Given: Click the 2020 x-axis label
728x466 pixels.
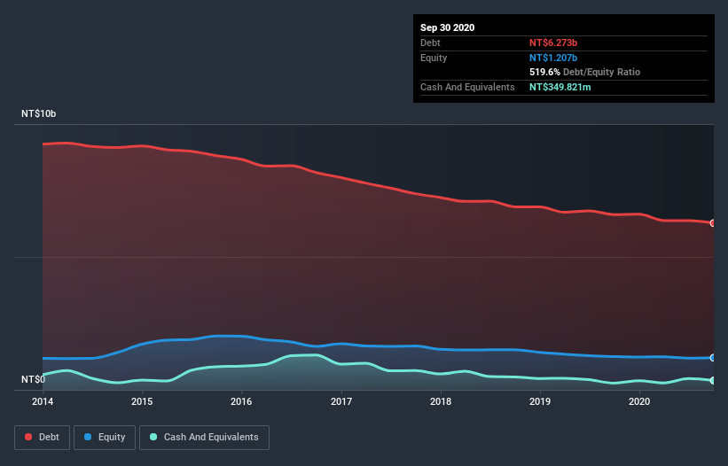Looking at the screenshot, I should [x=639, y=401].
